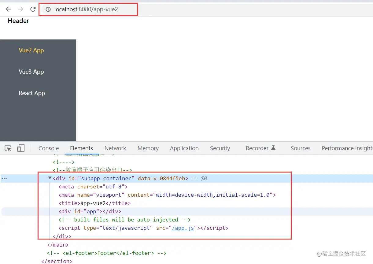Click the browser back arrow
The width and height of the screenshot is (373, 264).
(x=8, y=9)
